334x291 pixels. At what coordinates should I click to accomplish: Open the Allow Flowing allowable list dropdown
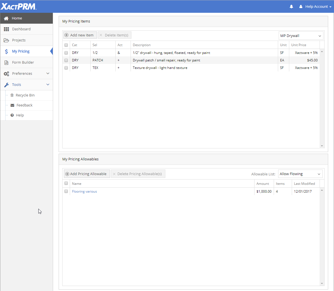(300, 174)
